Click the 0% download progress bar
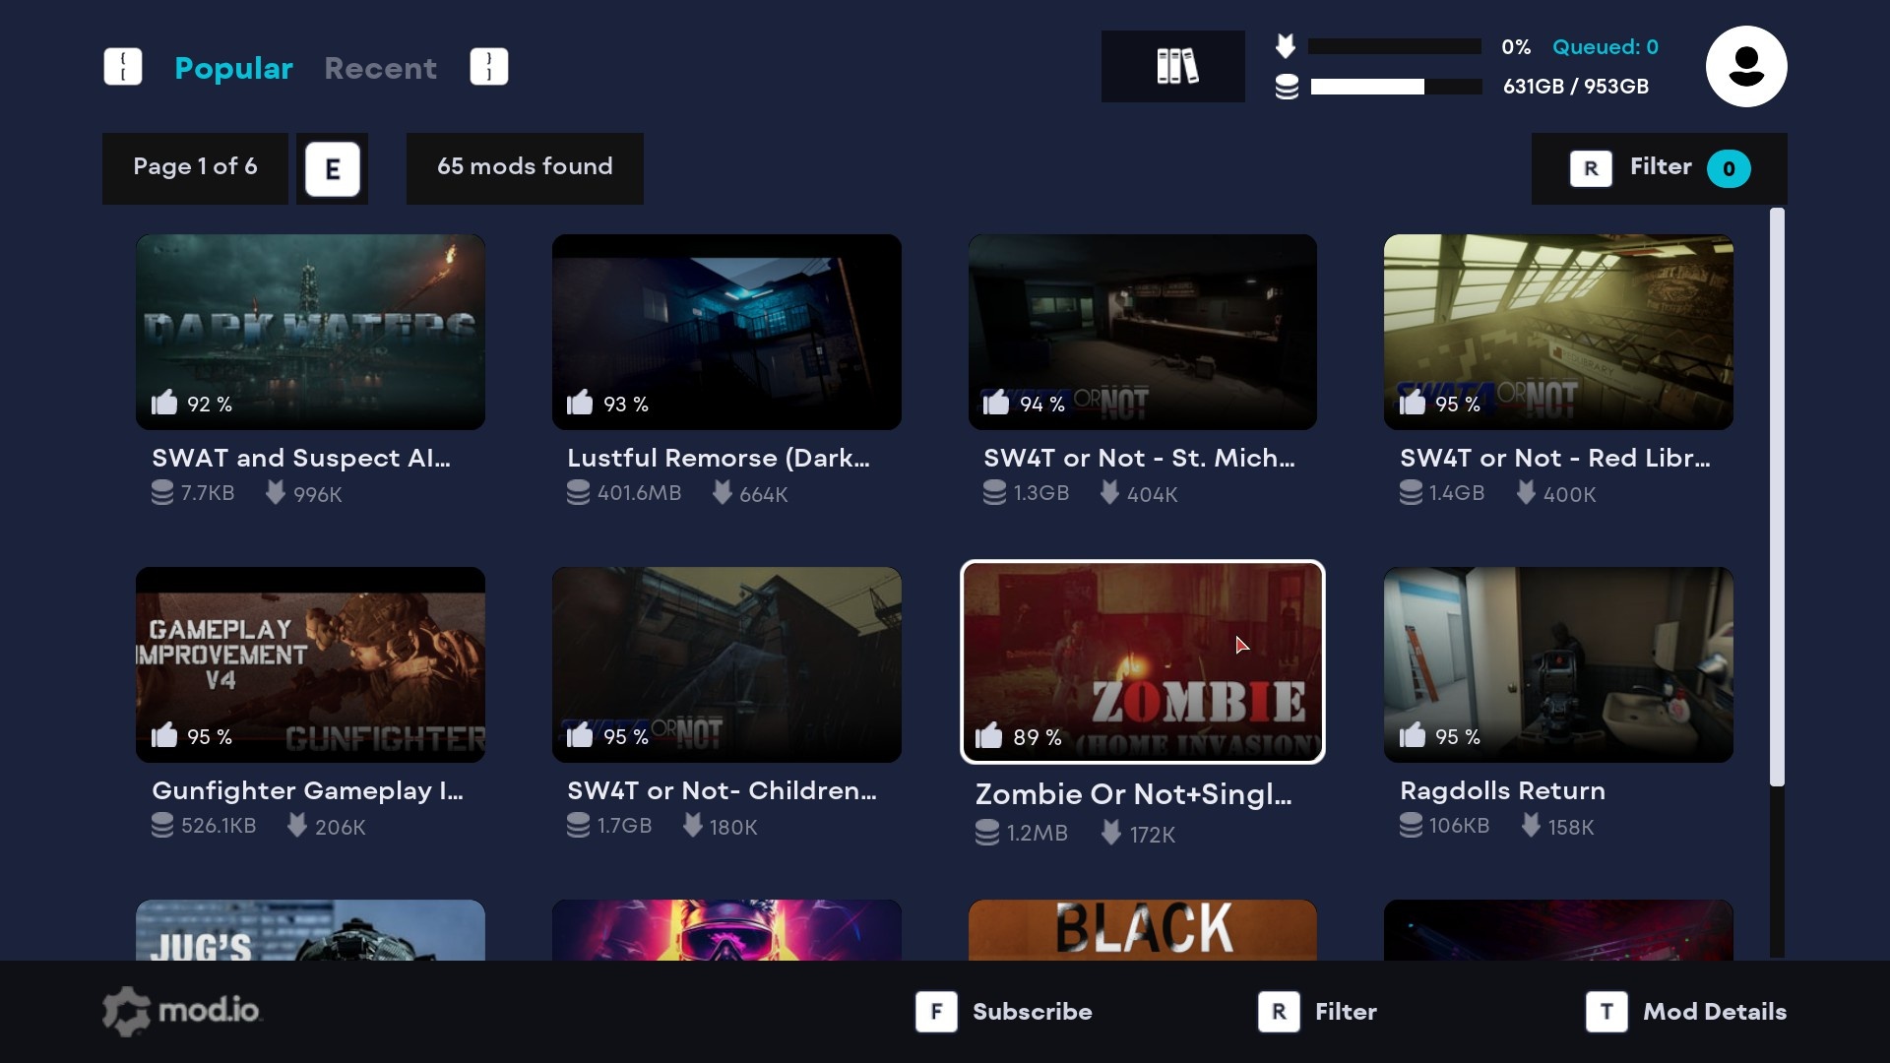The width and height of the screenshot is (1890, 1063). coord(1395,46)
